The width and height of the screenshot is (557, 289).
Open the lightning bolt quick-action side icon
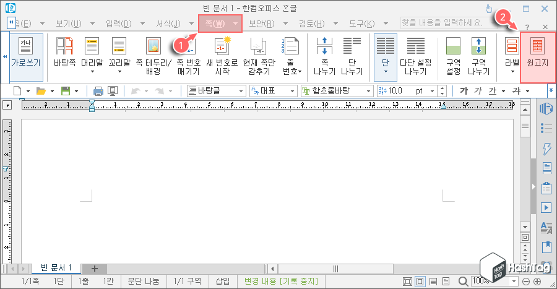coord(546,149)
